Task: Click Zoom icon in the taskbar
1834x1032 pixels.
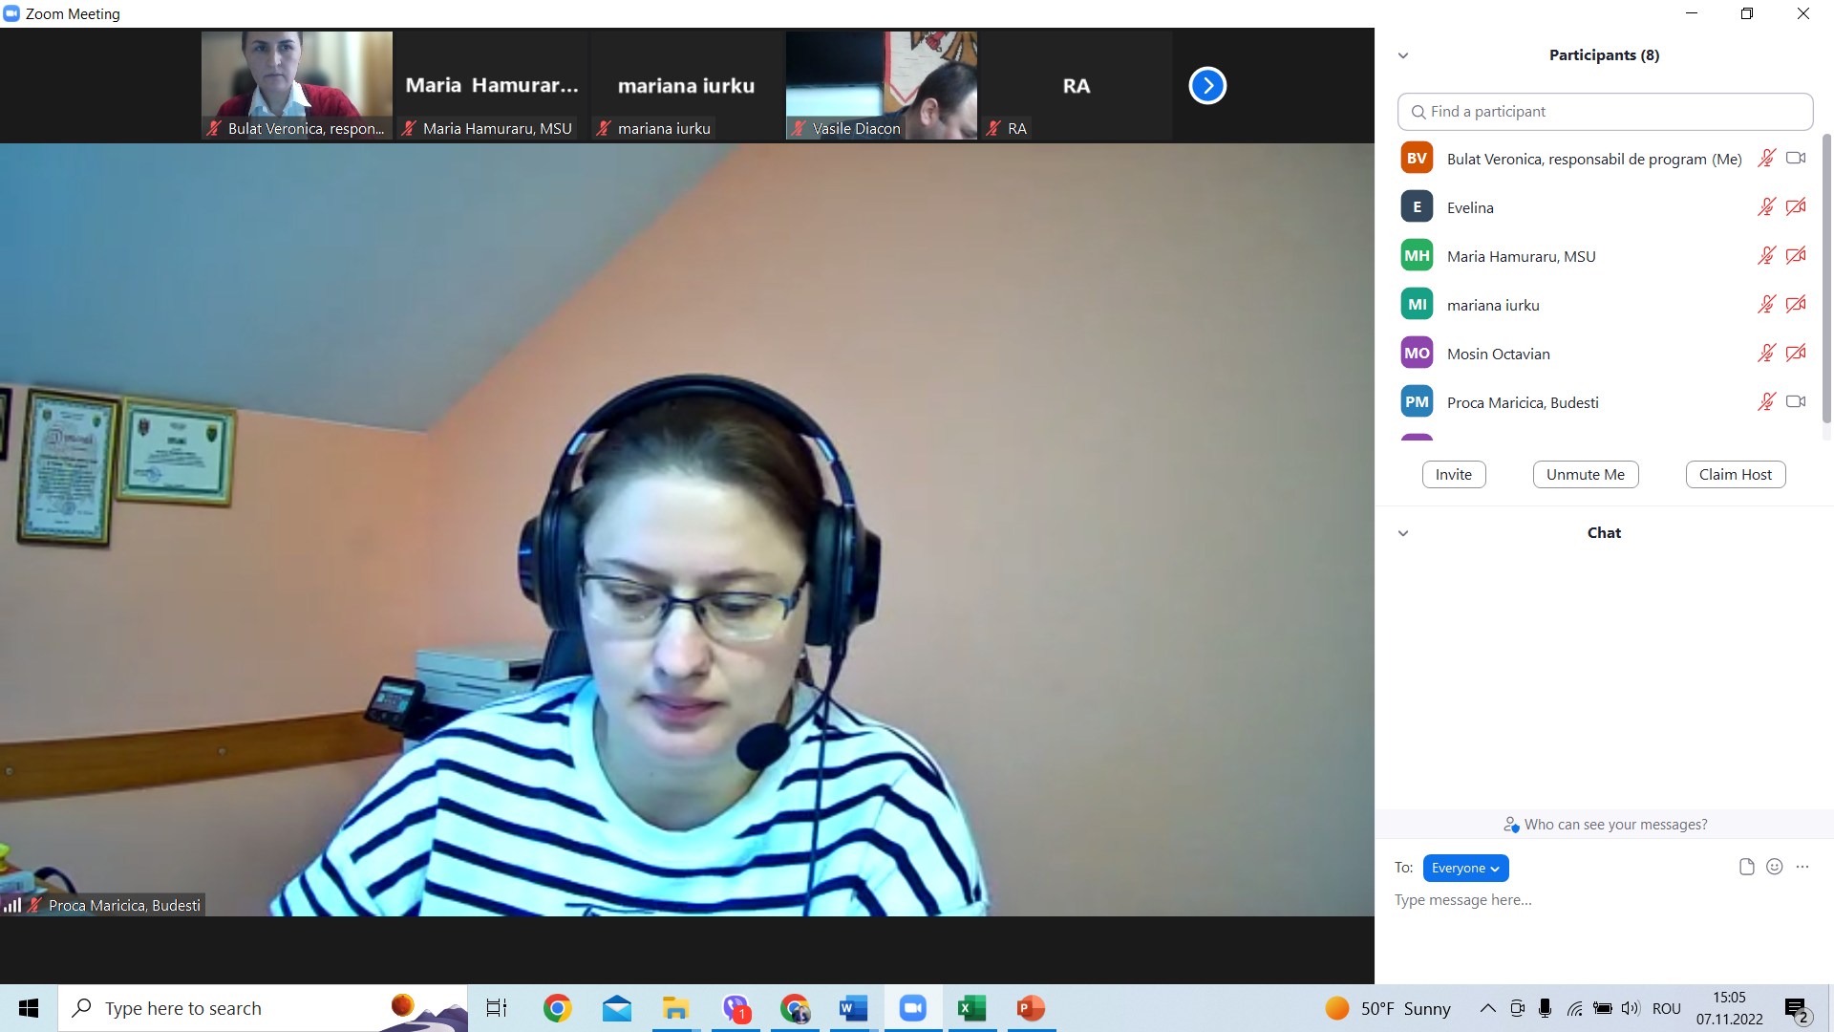Action: point(913,1008)
